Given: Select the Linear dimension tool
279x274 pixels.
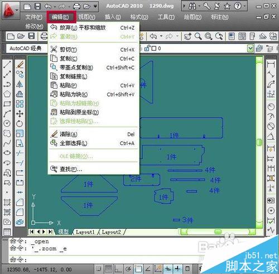Looking at the screenshot, I should 271,65.
